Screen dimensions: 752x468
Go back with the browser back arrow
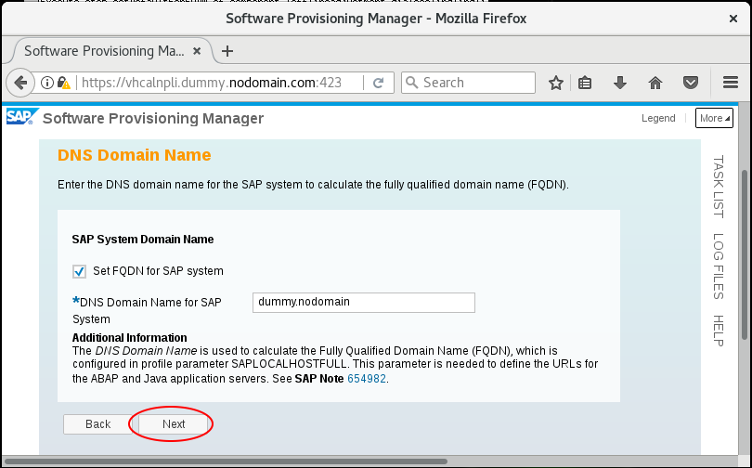click(20, 83)
